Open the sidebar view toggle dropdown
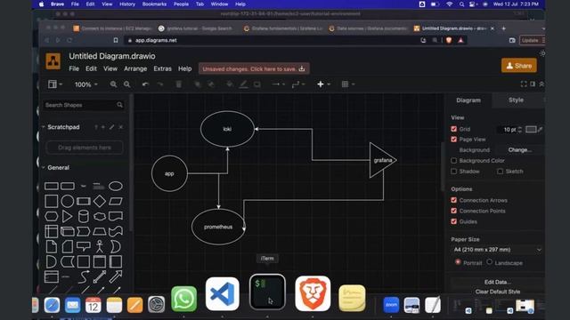 55,84
